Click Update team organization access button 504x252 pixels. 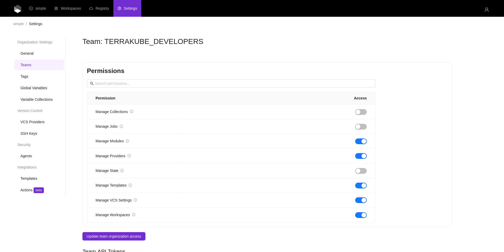[114, 236]
